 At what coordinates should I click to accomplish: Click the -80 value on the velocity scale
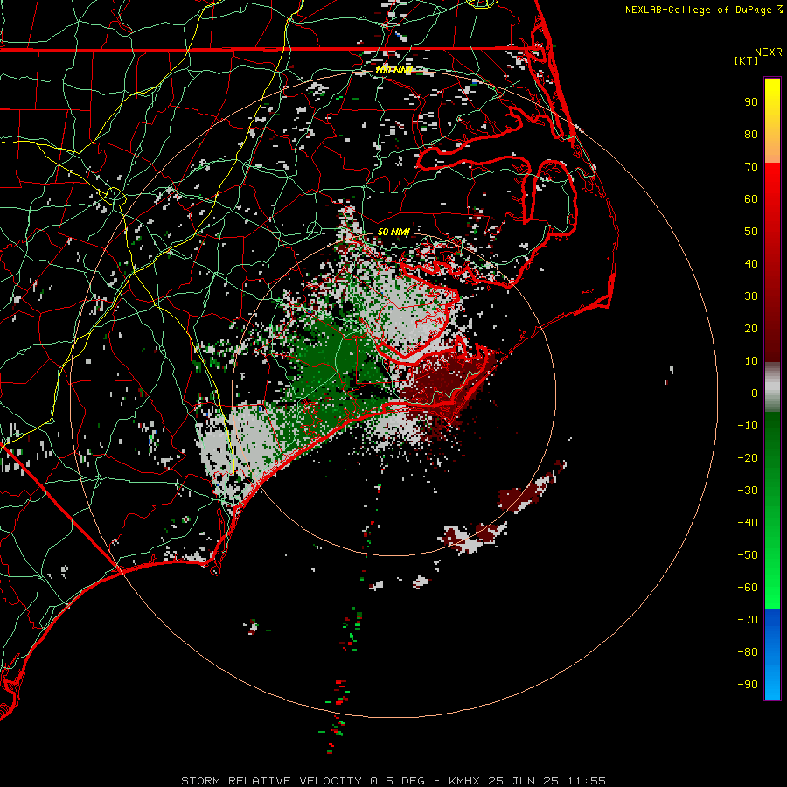click(748, 652)
